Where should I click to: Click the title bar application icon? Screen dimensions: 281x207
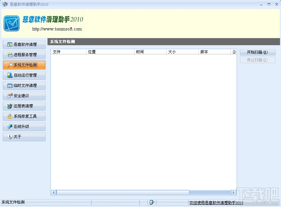pyautogui.click(x=5, y=4)
